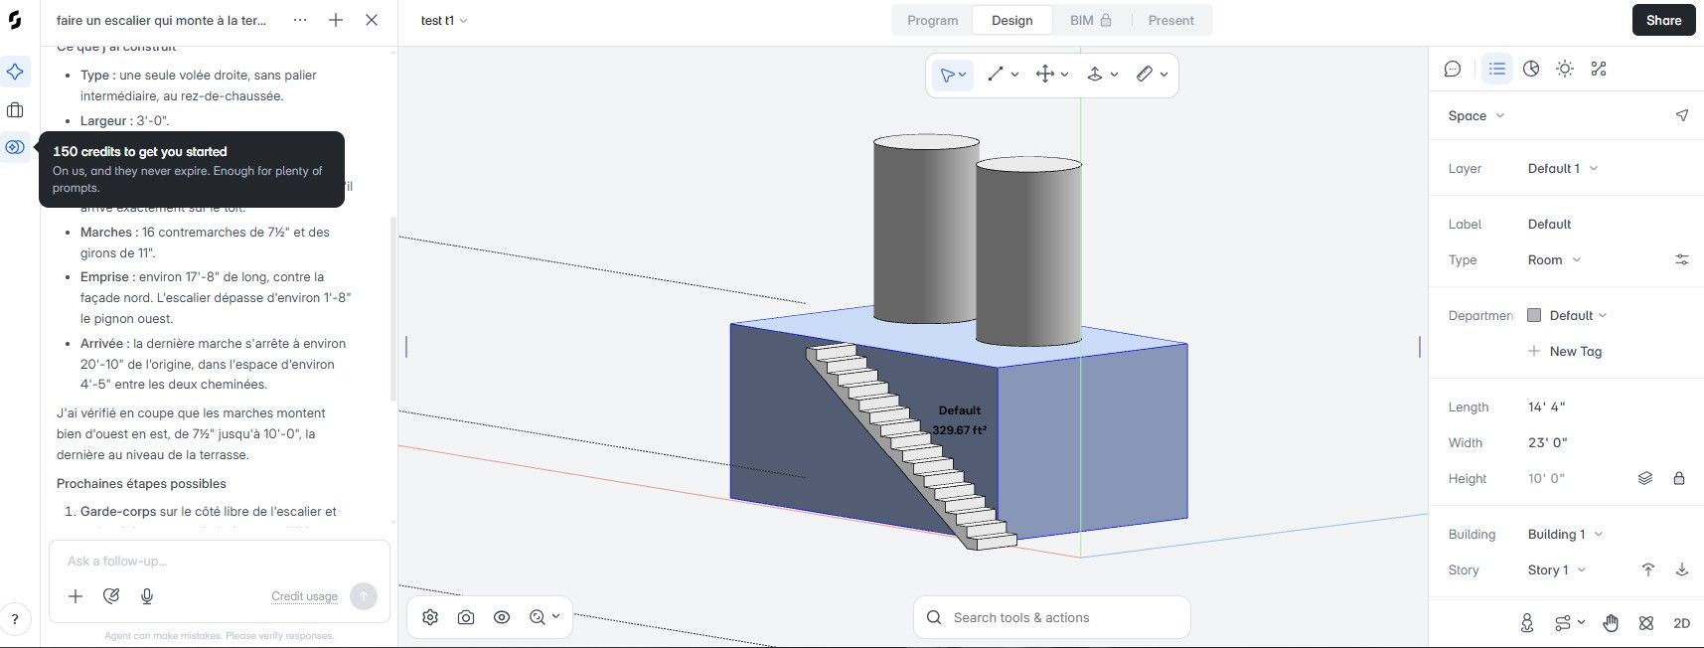This screenshot has height=648, width=1704.
Task: Open the Type Room dropdown
Action: click(1555, 260)
